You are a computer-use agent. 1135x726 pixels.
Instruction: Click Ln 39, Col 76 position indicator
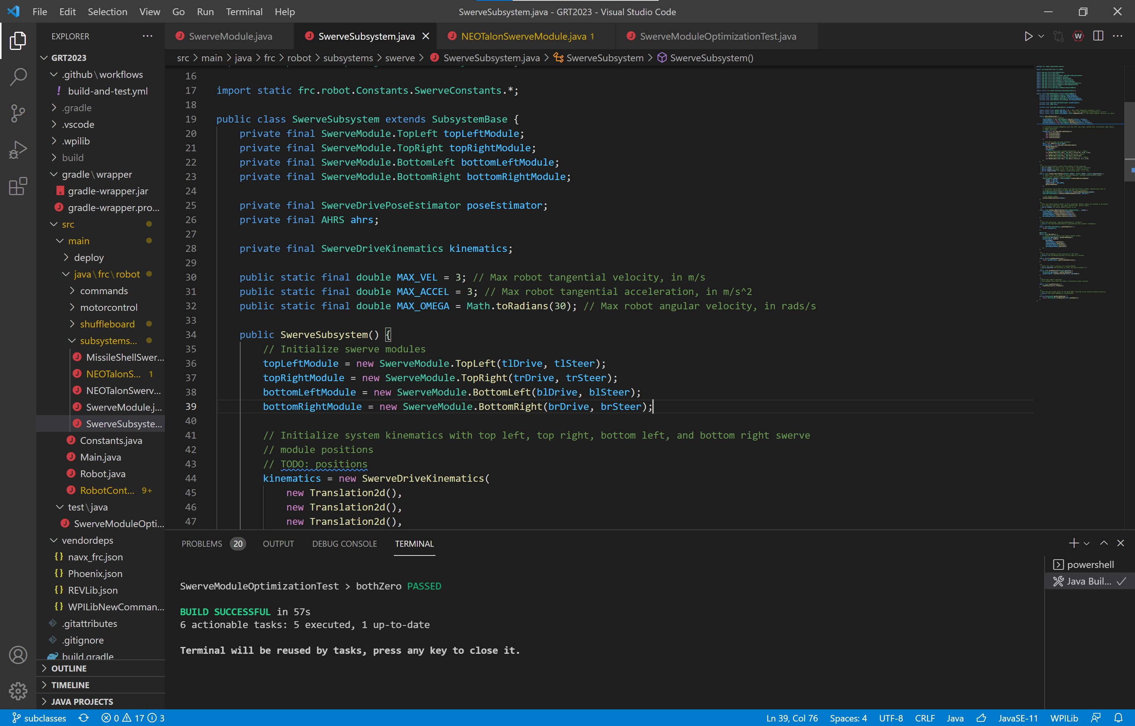click(x=792, y=718)
